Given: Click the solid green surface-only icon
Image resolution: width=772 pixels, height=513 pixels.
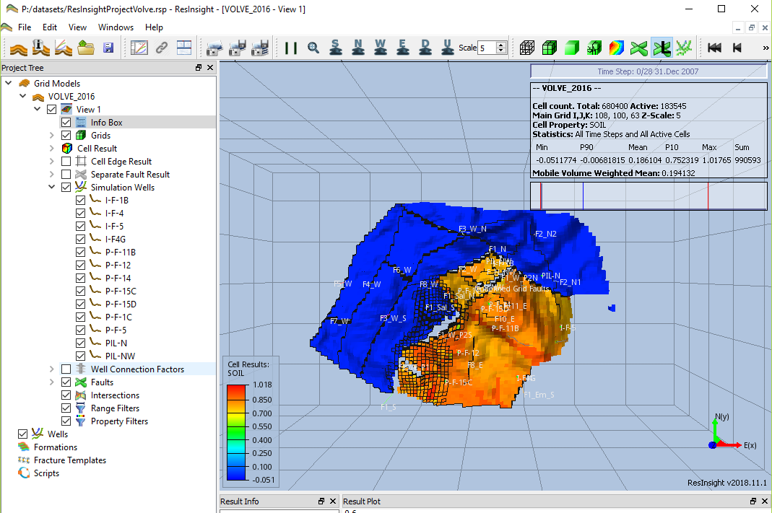Looking at the screenshot, I should coord(572,48).
